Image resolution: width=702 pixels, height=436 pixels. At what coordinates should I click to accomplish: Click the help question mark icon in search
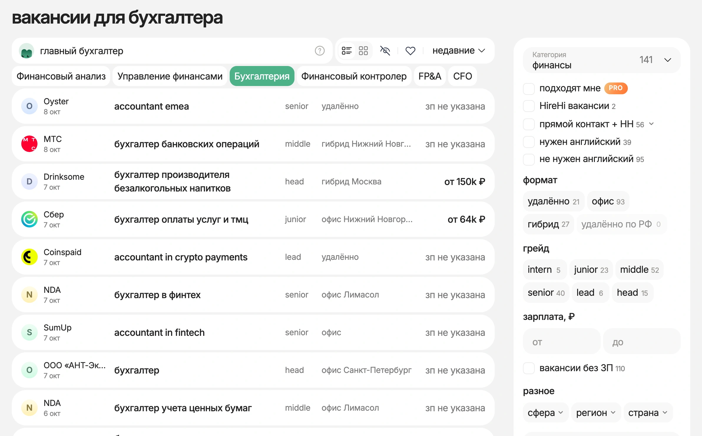coord(319,51)
